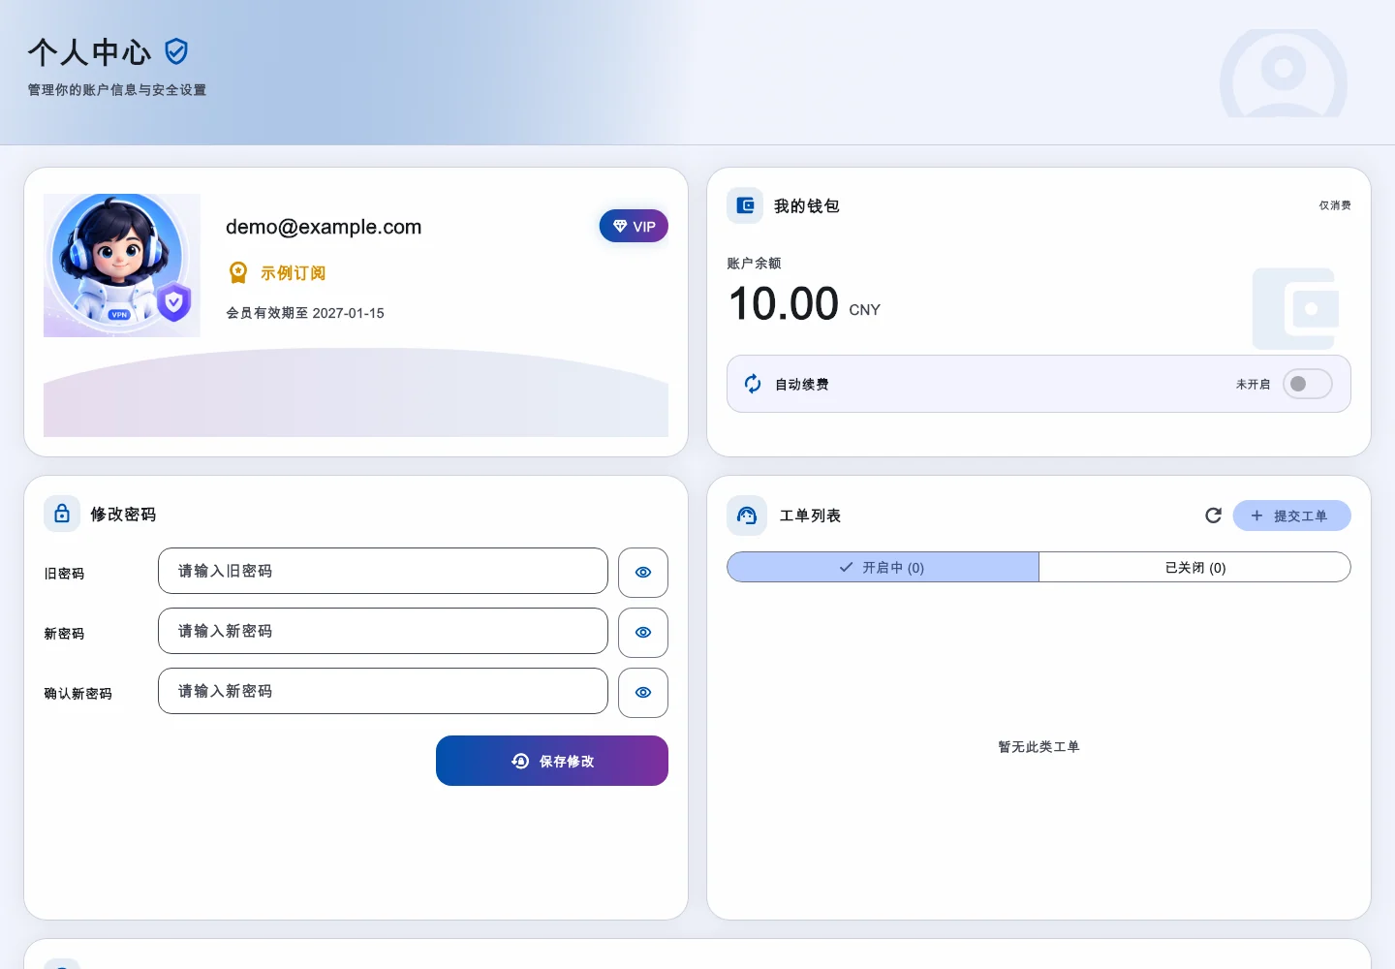Focus the new password field in 新密码 row
The image size is (1395, 969).
383,631
